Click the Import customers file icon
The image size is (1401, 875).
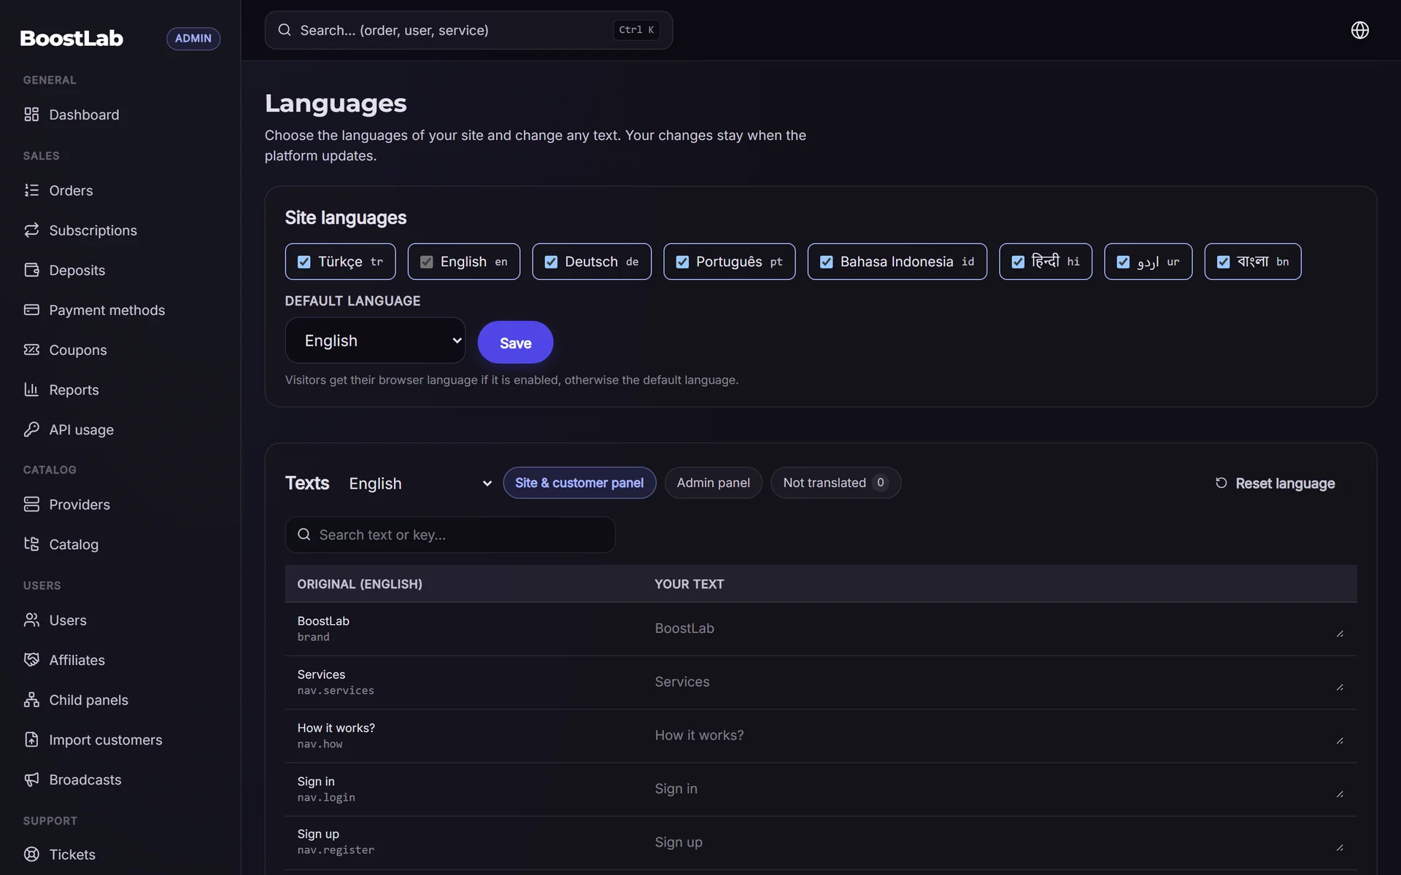pyautogui.click(x=31, y=739)
